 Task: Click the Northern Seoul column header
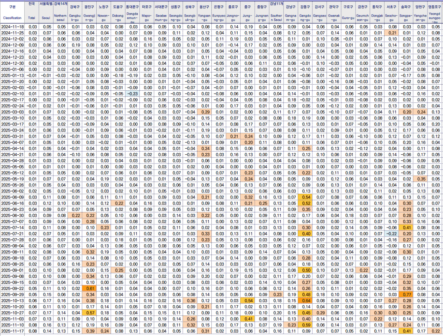tap(60, 18)
